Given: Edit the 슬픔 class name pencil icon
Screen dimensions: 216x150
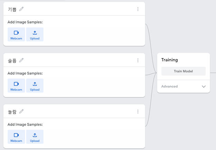Looking at the screenshot, I should (x=21, y=60).
